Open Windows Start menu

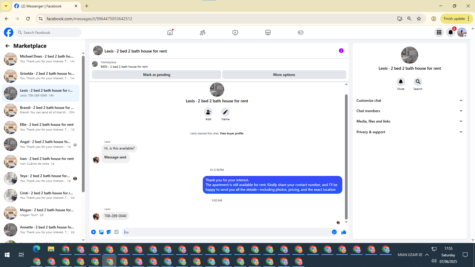click(7, 255)
